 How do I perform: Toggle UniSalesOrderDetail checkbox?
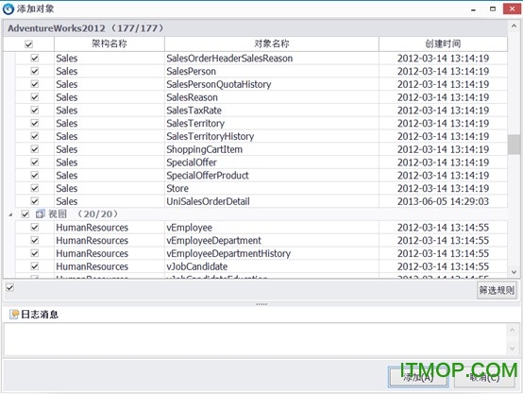35,201
